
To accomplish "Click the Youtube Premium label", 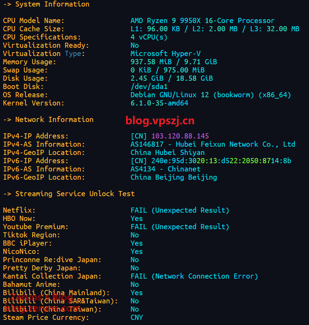I will (x=36, y=227).
